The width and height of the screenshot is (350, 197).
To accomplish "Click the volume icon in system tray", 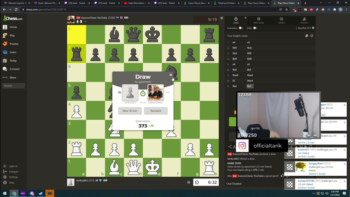I will pos(327,193).
